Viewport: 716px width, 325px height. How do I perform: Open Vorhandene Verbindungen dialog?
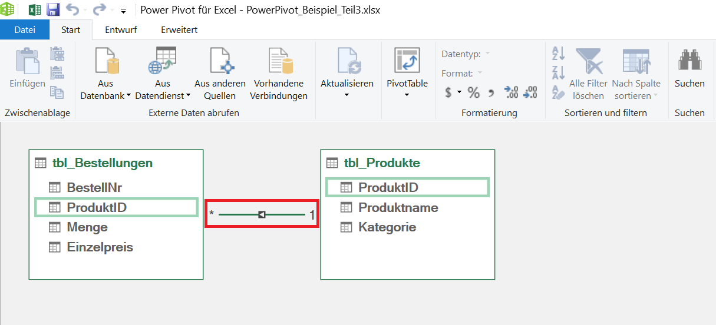tap(279, 74)
